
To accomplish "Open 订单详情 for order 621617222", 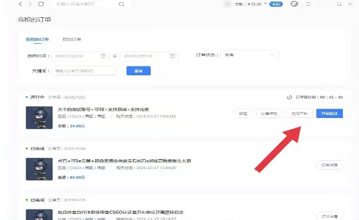I will point(269,114).
